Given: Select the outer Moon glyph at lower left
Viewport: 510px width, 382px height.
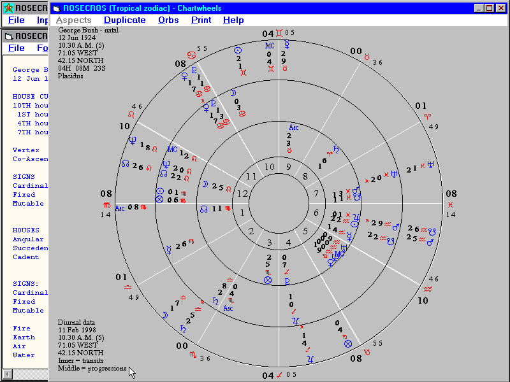Looking at the screenshot, I should 165,315.
